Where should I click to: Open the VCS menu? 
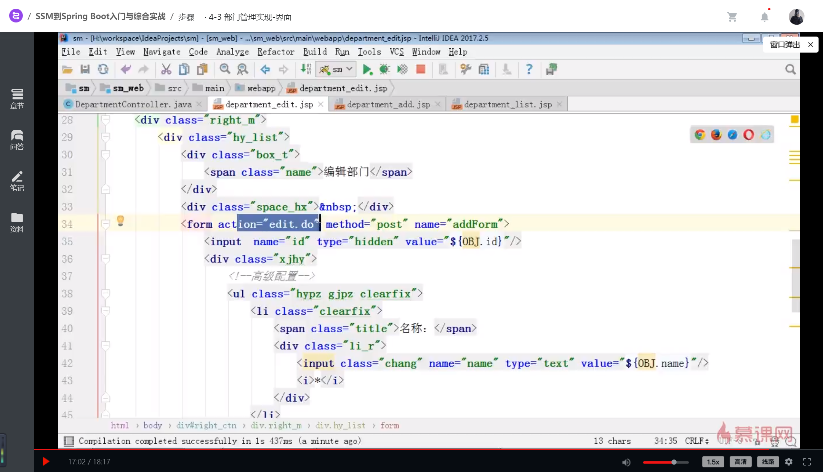396,52
